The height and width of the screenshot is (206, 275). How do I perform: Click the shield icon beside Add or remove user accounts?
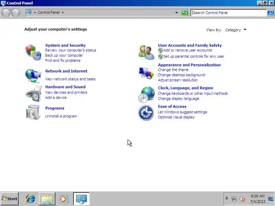pos(161,50)
